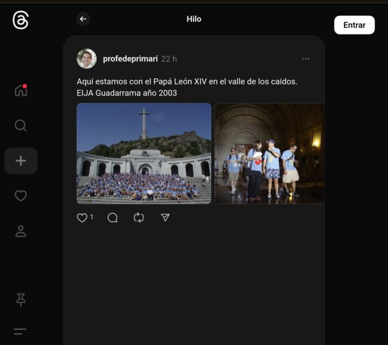This screenshot has width=388, height=345.
Task: Click the post text about Papá León XIV
Action: [187, 87]
